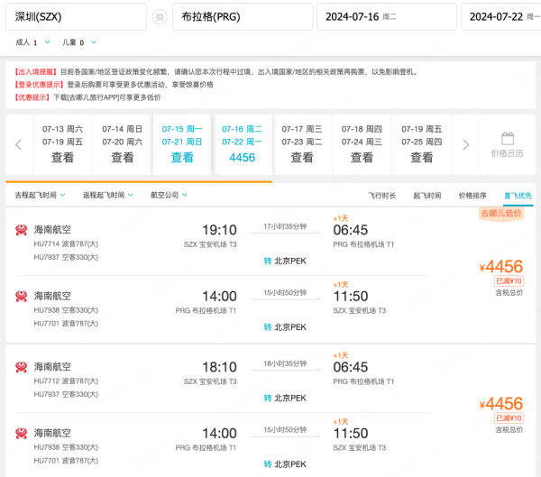Click airline logo of second 14:00 return flight
This screenshot has width=541, height=477.
click(22, 433)
